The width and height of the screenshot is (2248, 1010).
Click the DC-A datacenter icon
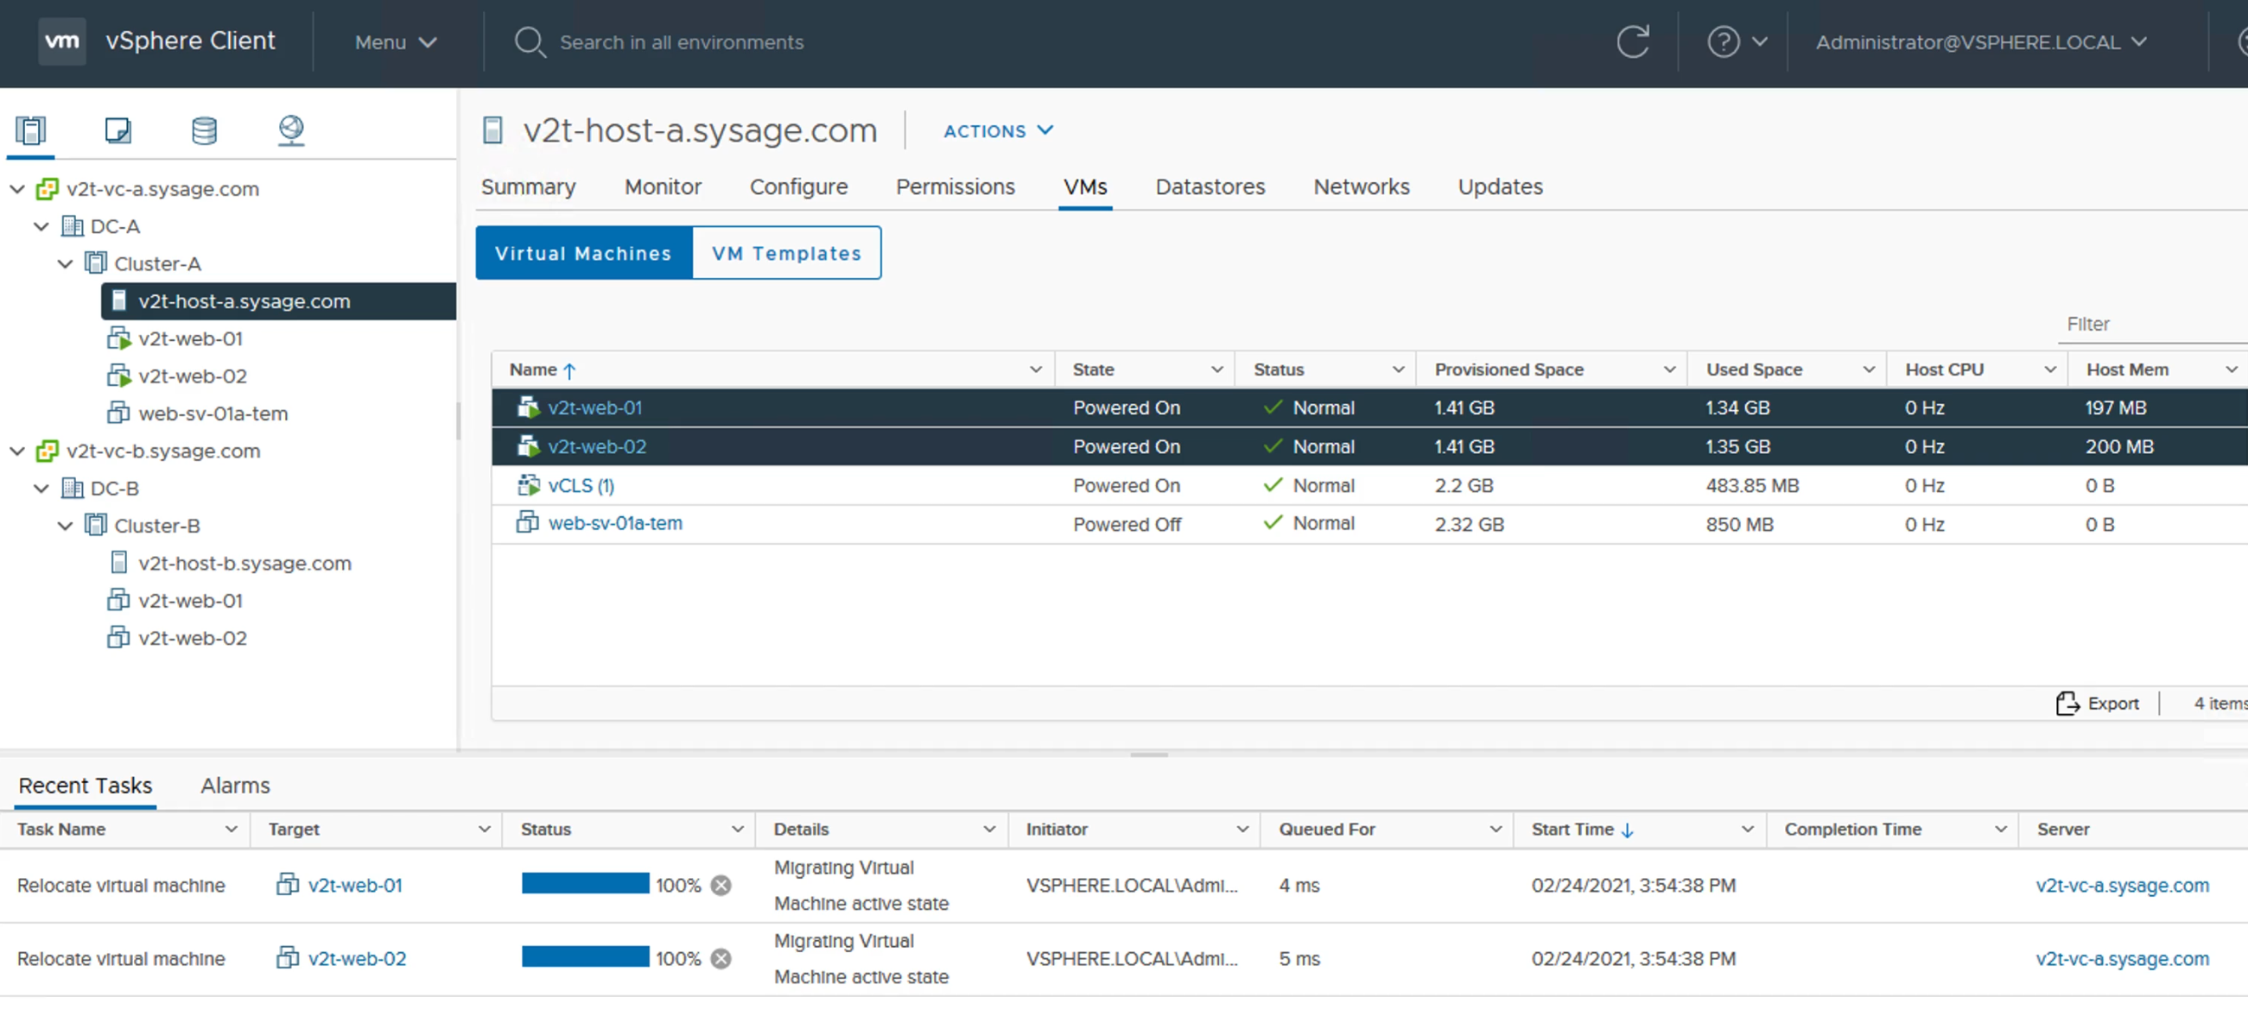click(x=73, y=226)
